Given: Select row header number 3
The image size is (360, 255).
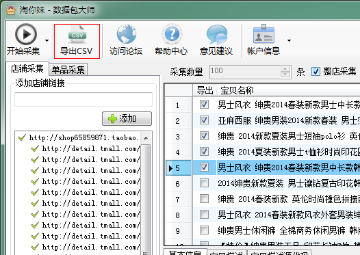Looking at the screenshot, I should [178, 137].
